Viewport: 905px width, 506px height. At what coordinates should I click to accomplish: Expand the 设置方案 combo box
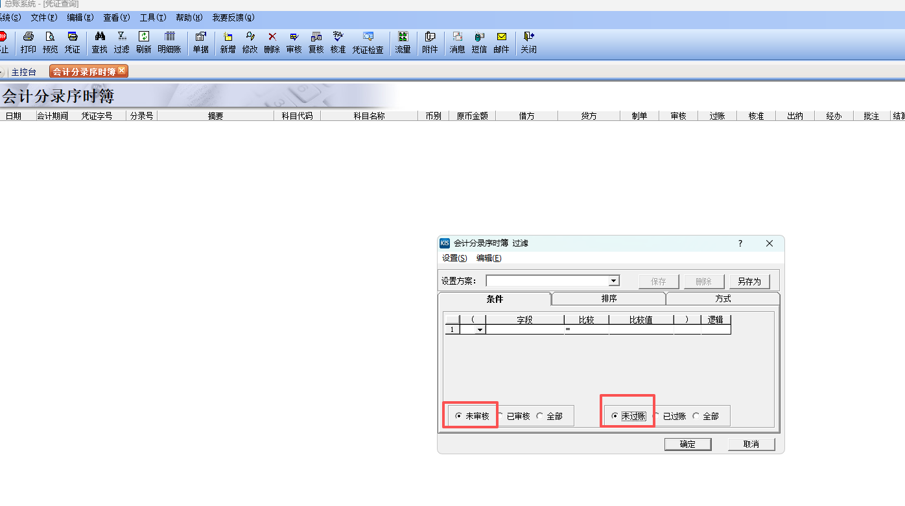click(x=613, y=281)
